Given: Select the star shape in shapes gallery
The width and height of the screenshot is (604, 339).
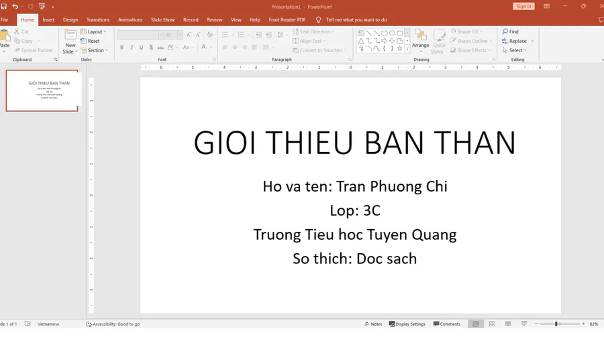Looking at the screenshot, I should coord(400,48).
